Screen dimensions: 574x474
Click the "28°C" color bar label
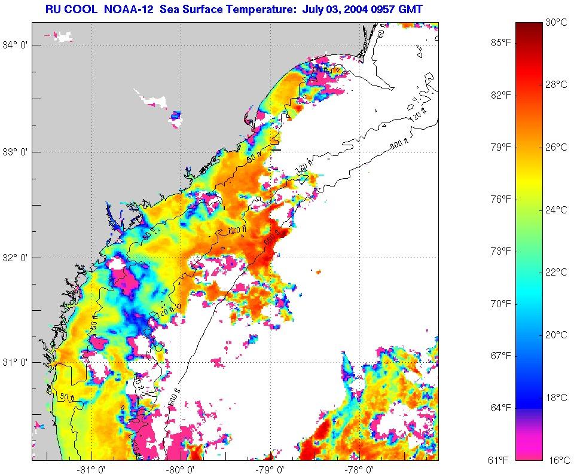(556, 84)
